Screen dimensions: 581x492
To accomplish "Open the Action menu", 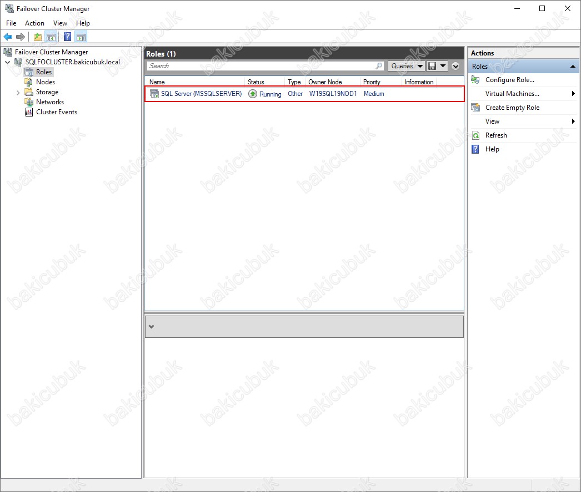I will (34, 23).
